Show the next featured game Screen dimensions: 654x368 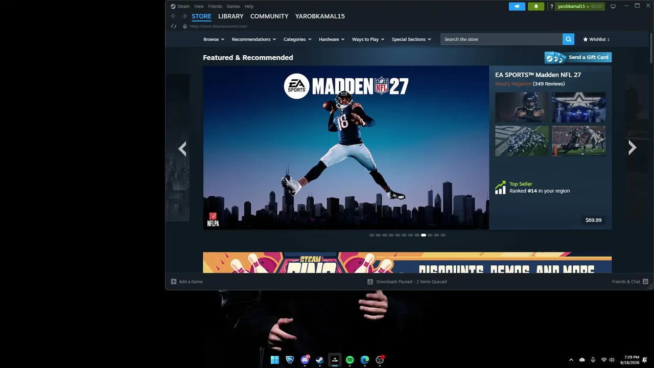point(632,147)
